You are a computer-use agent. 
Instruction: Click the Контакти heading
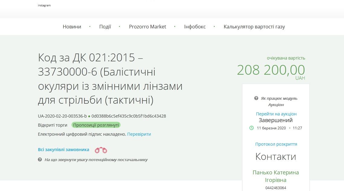point(276,157)
